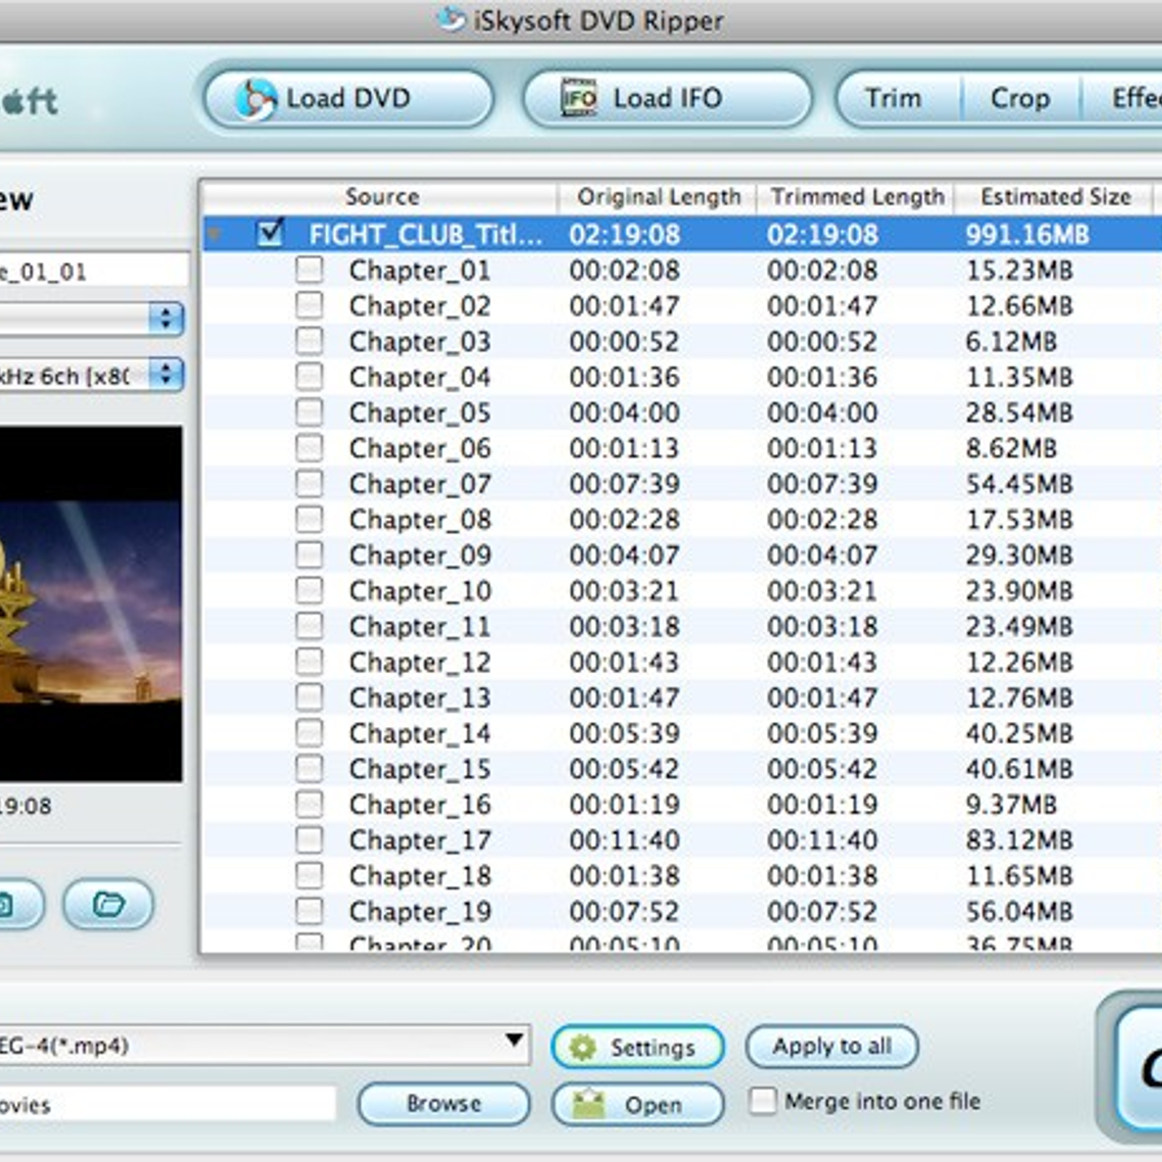This screenshot has width=1162, height=1162.
Task: Click the title name field ending _01_01
Action: (x=93, y=272)
